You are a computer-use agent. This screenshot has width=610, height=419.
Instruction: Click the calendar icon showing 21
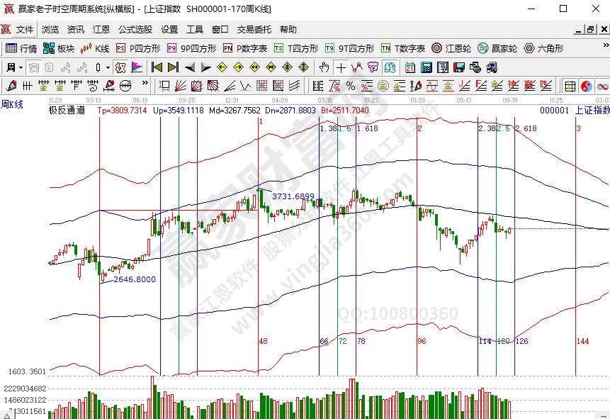[x=410, y=67]
